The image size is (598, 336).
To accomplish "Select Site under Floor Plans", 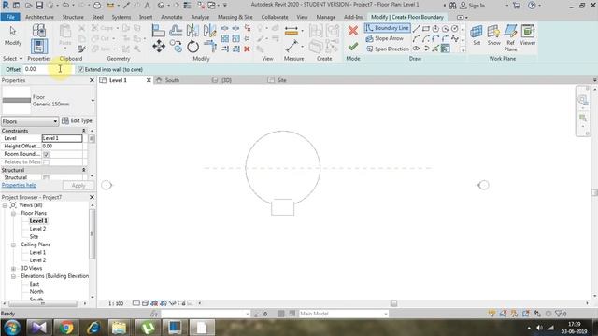I will (34, 237).
